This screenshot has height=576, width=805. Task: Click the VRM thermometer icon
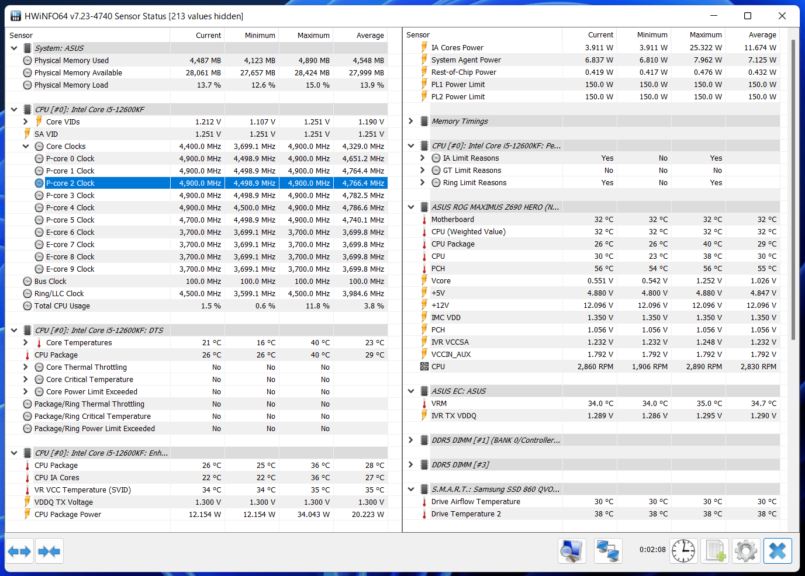point(424,404)
